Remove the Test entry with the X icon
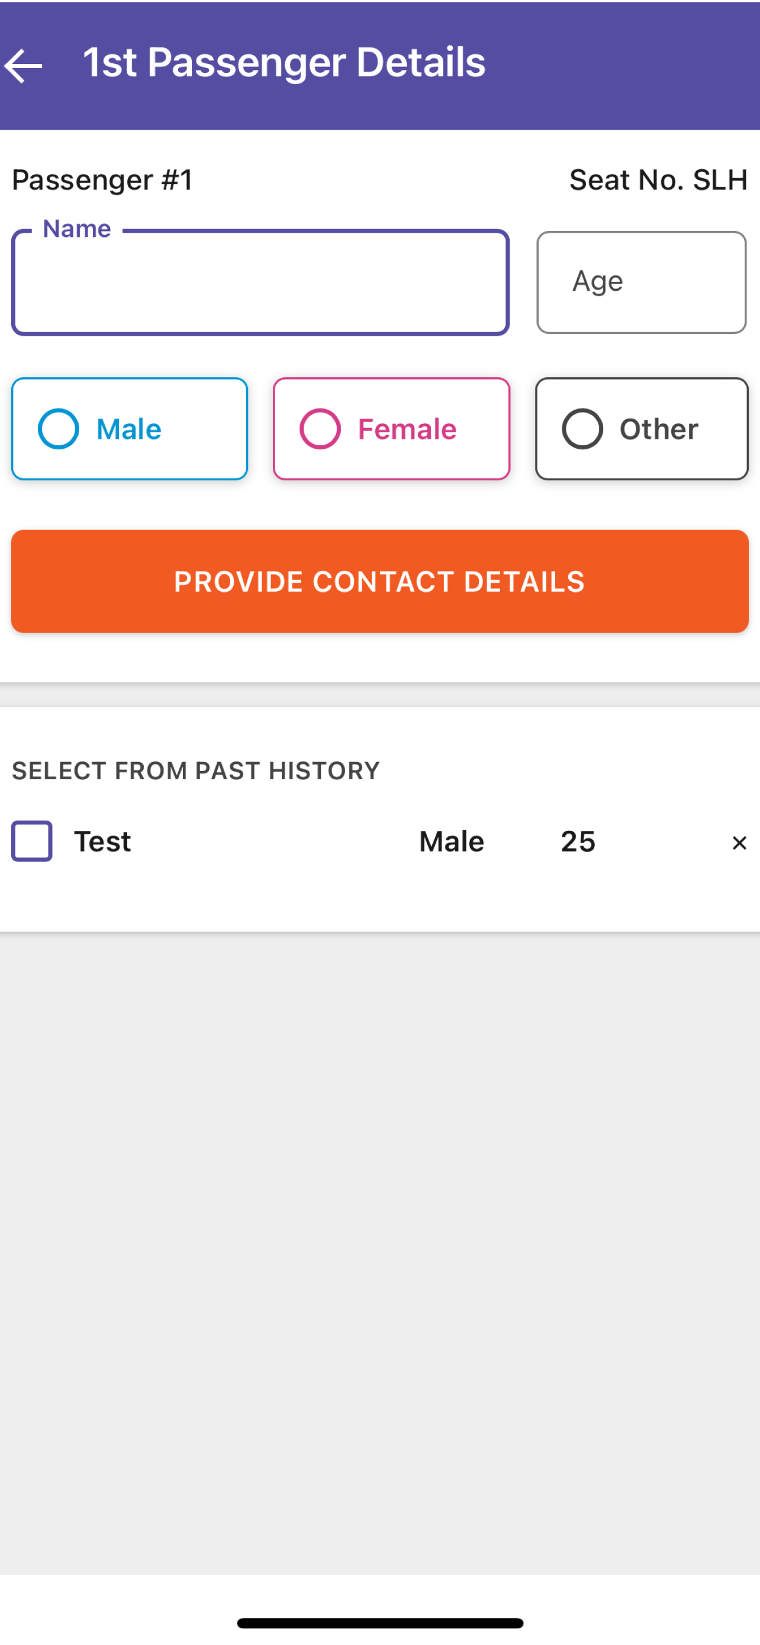The height and width of the screenshot is (1645, 760). click(x=739, y=843)
